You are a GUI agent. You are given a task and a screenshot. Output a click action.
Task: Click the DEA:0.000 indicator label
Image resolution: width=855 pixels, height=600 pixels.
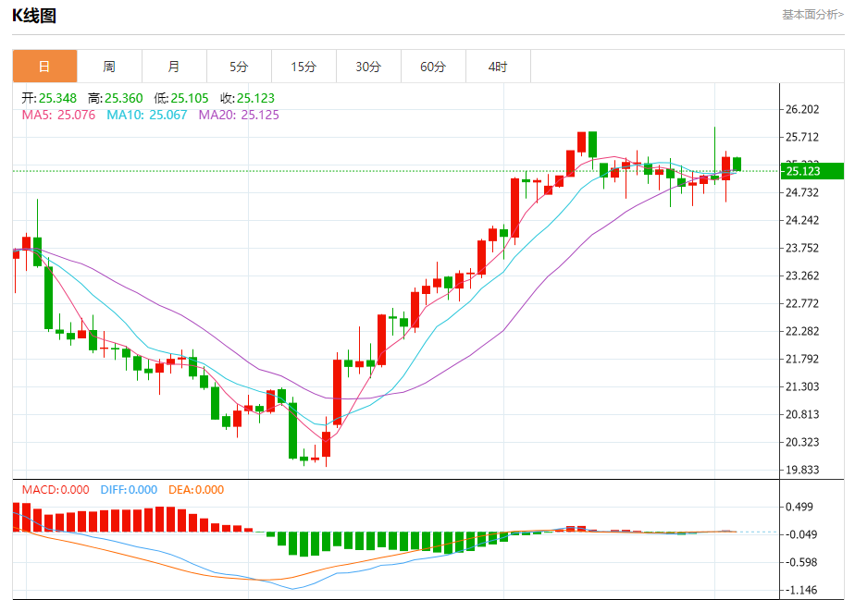pyautogui.click(x=196, y=489)
